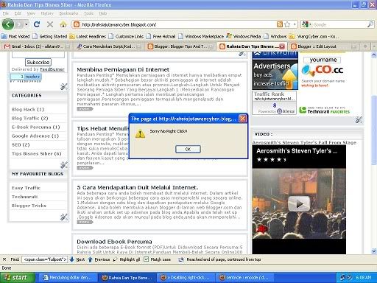Open Blog Hack category link
Viewport: 377px width, 283px height.
28,109
